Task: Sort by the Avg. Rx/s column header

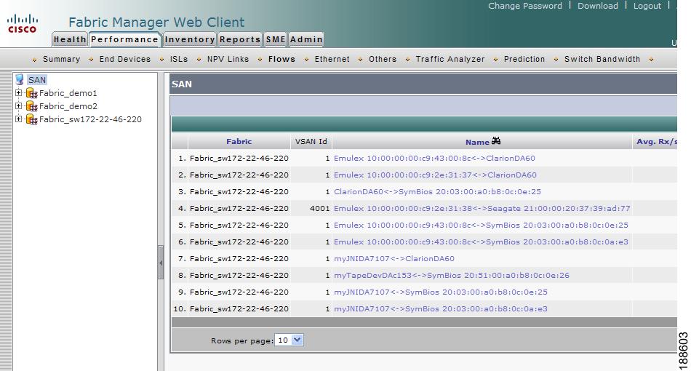Action: [x=657, y=141]
